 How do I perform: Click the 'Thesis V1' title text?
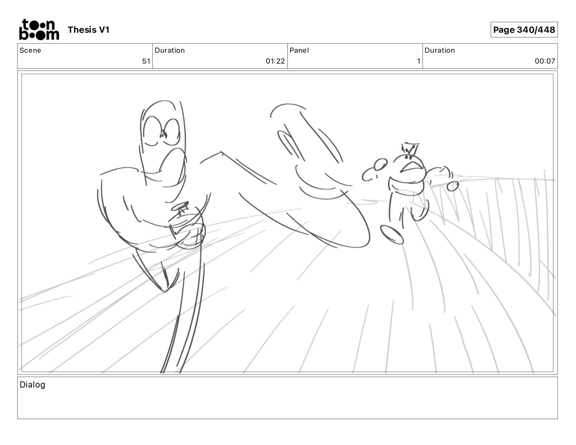(x=88, y=30)
